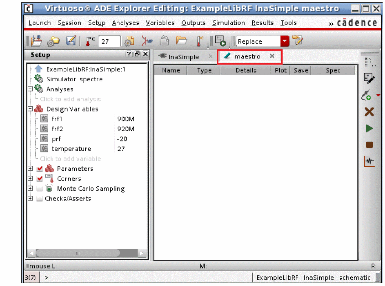Image resolution: width=385 pixels, height=286 pixels.
Task: Click the edit notepad toolbar icon
Action: (71, 41)
